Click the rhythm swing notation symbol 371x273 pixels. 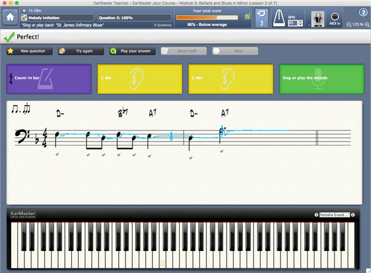pos(21,109)
